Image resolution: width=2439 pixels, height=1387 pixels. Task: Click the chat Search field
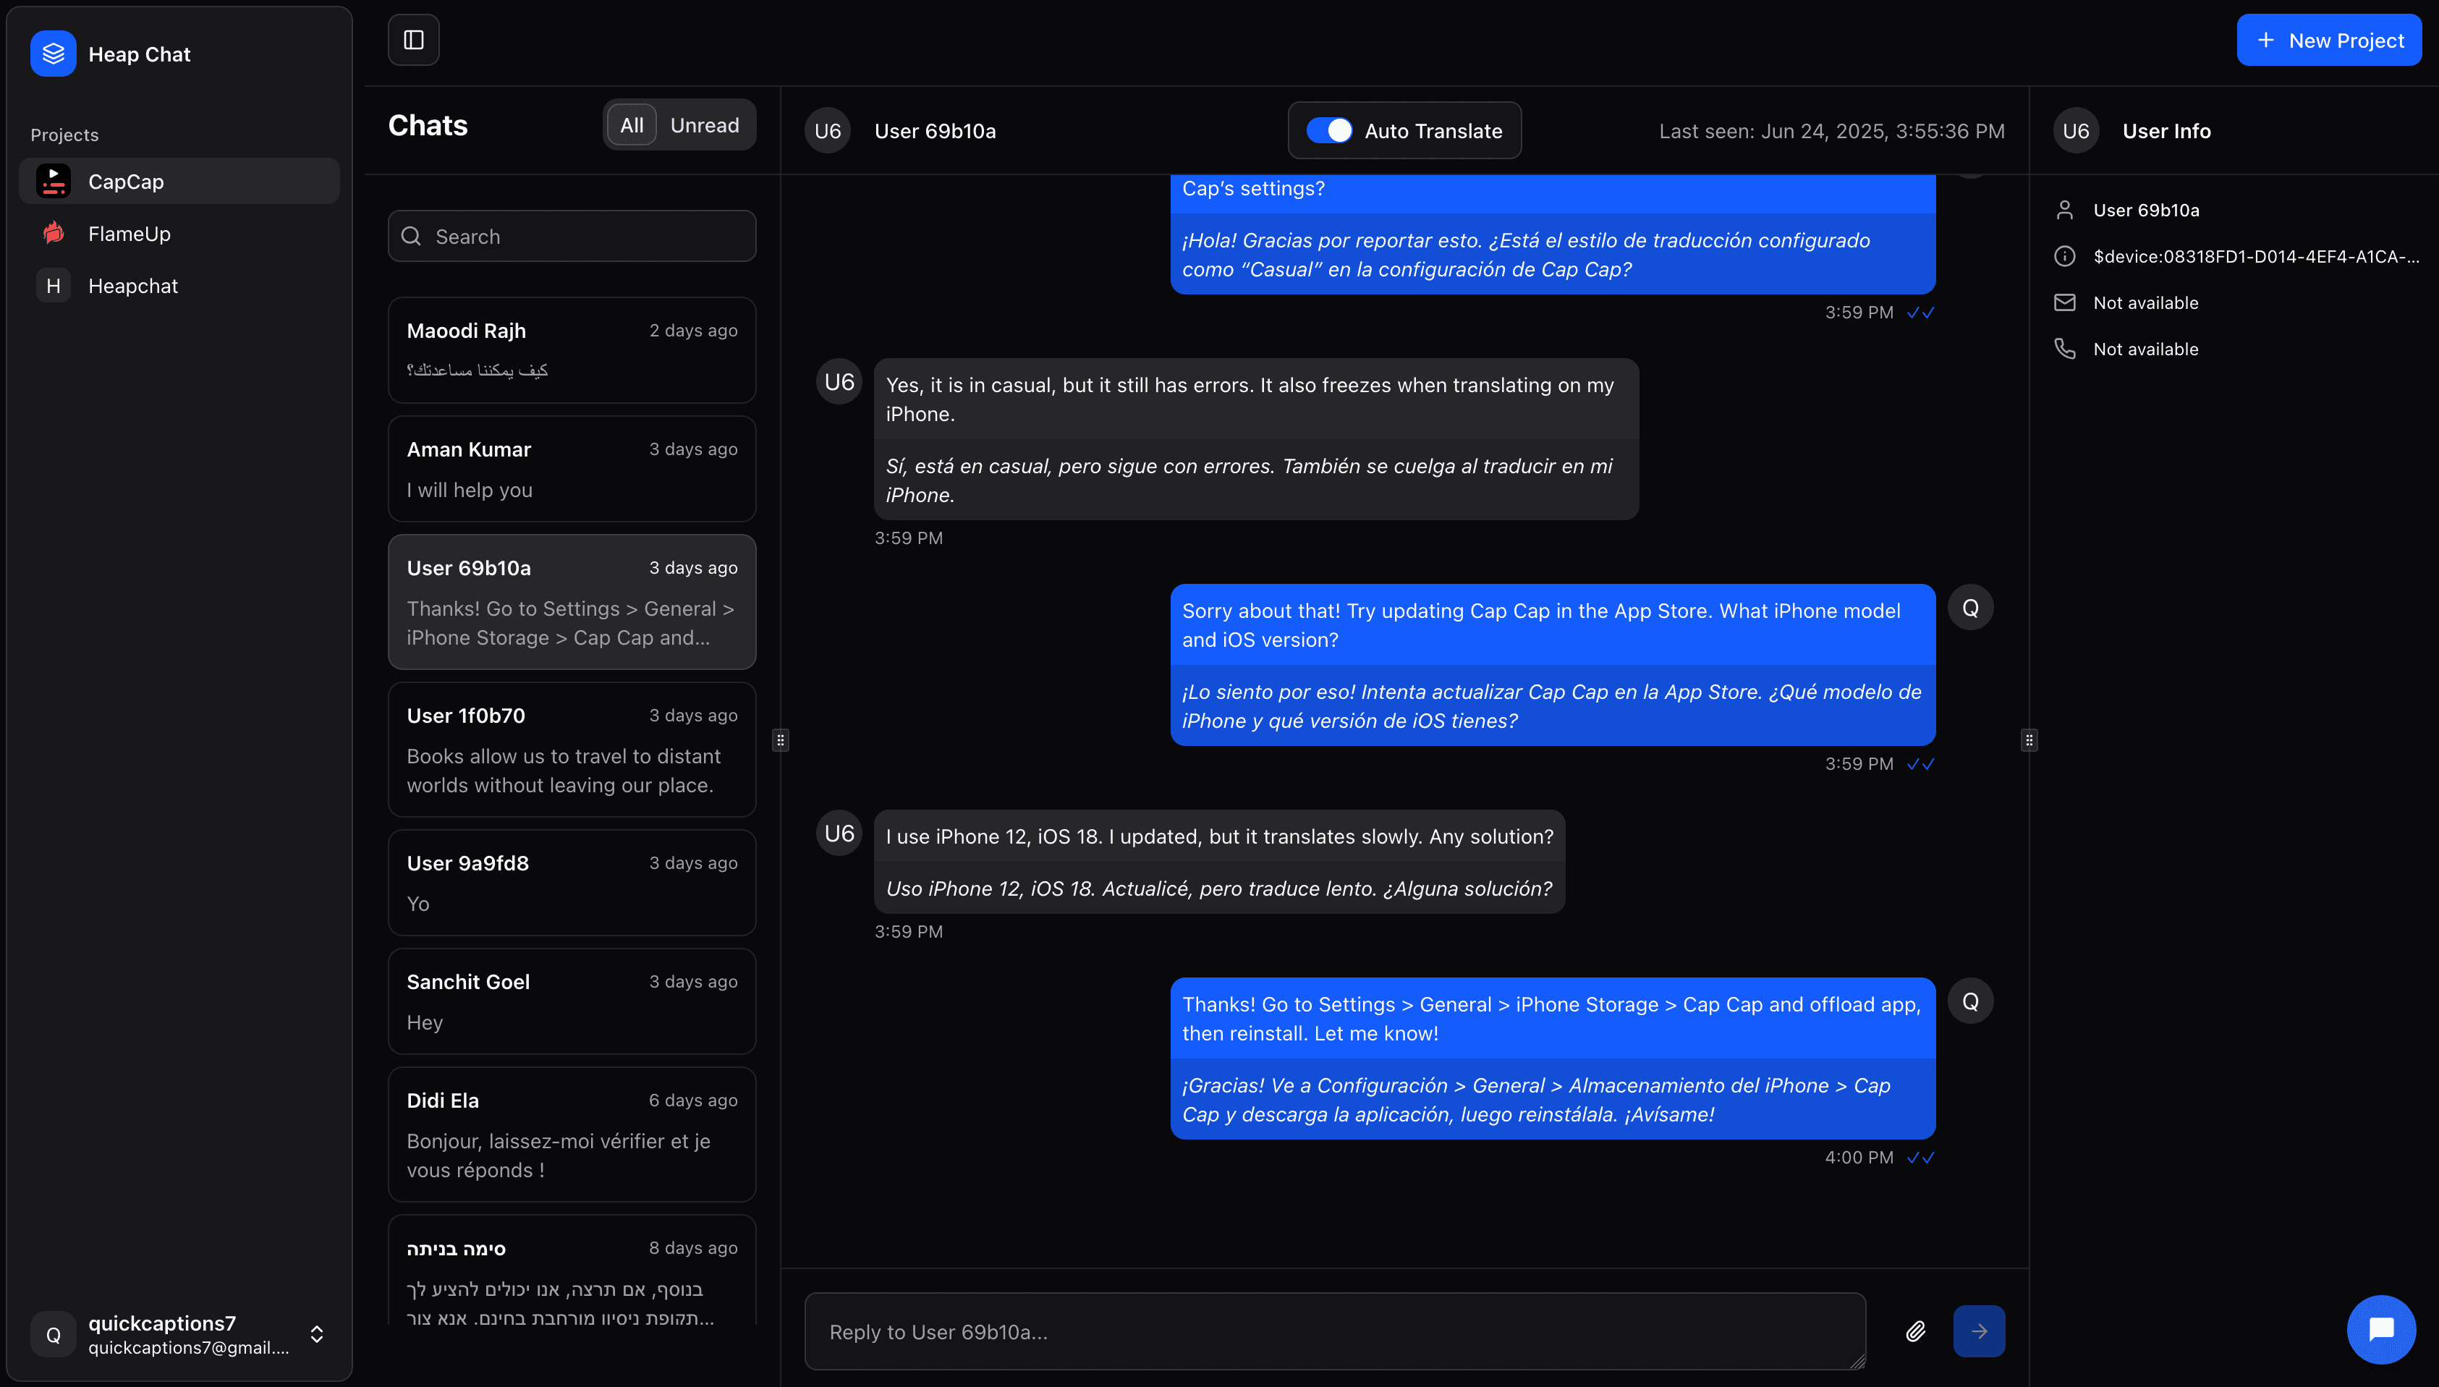(572, 237)
